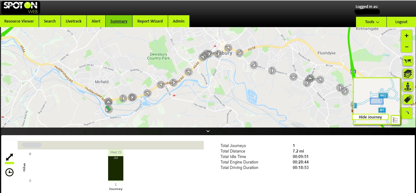
Task: Zoom in on the map
Action: pyautogui.click(x=407, y=36)
